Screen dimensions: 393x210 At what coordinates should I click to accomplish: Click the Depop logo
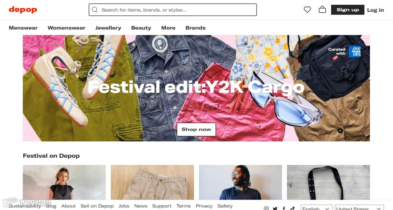point(23,10)
